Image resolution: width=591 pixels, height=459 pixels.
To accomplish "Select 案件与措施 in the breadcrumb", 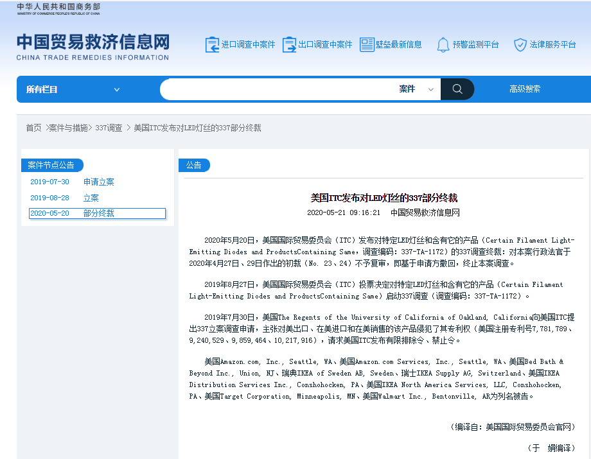I will tap(68, 128).
